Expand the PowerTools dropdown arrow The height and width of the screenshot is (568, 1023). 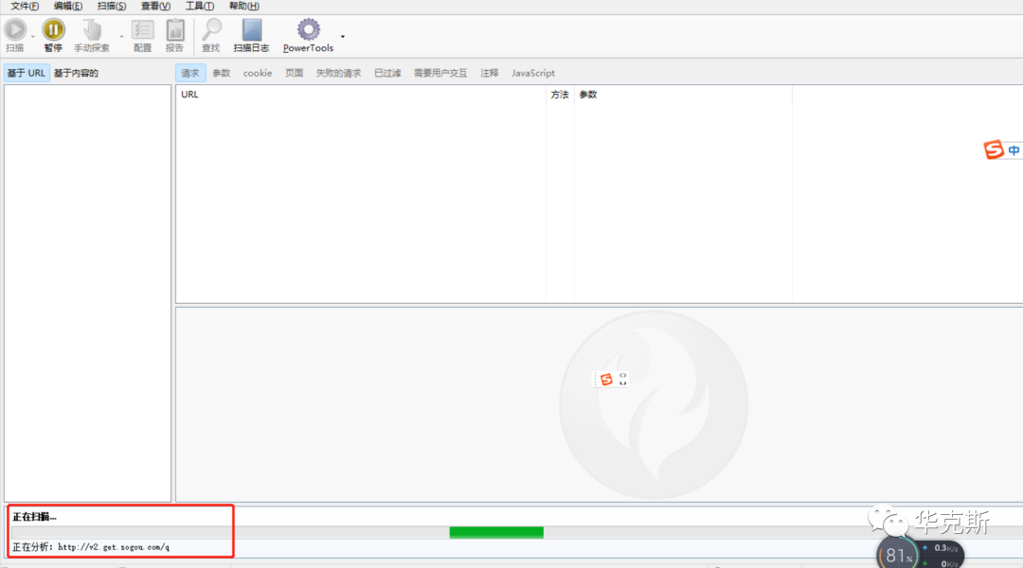tap(342, 37)
